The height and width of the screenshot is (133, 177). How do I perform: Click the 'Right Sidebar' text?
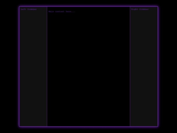[140, 9]
